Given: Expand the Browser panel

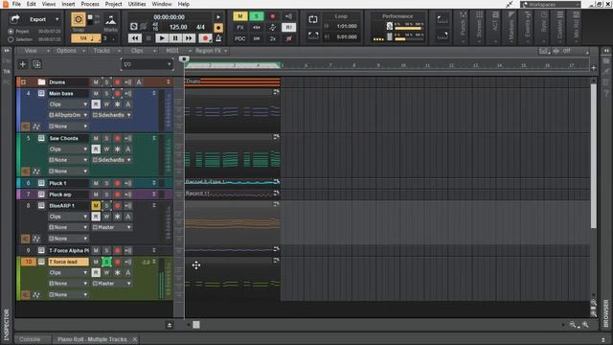Looking at the screenshot, I should pyautogui.click(x=606, y=51).
